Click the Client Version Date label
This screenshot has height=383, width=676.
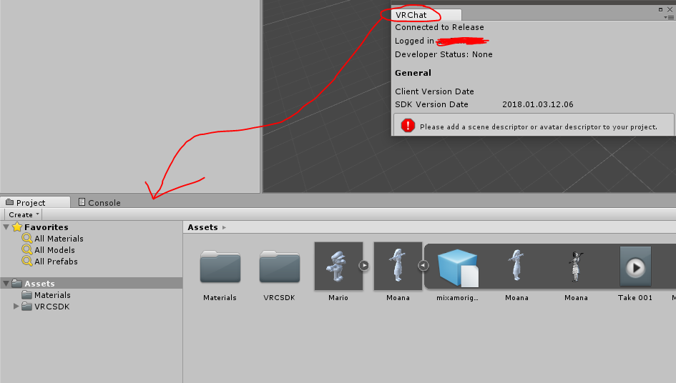tap(434, 91)
